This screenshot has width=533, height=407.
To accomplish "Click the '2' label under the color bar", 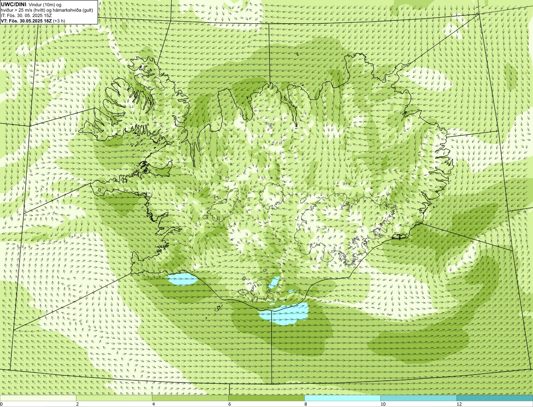I will click(x=77, y=404).
